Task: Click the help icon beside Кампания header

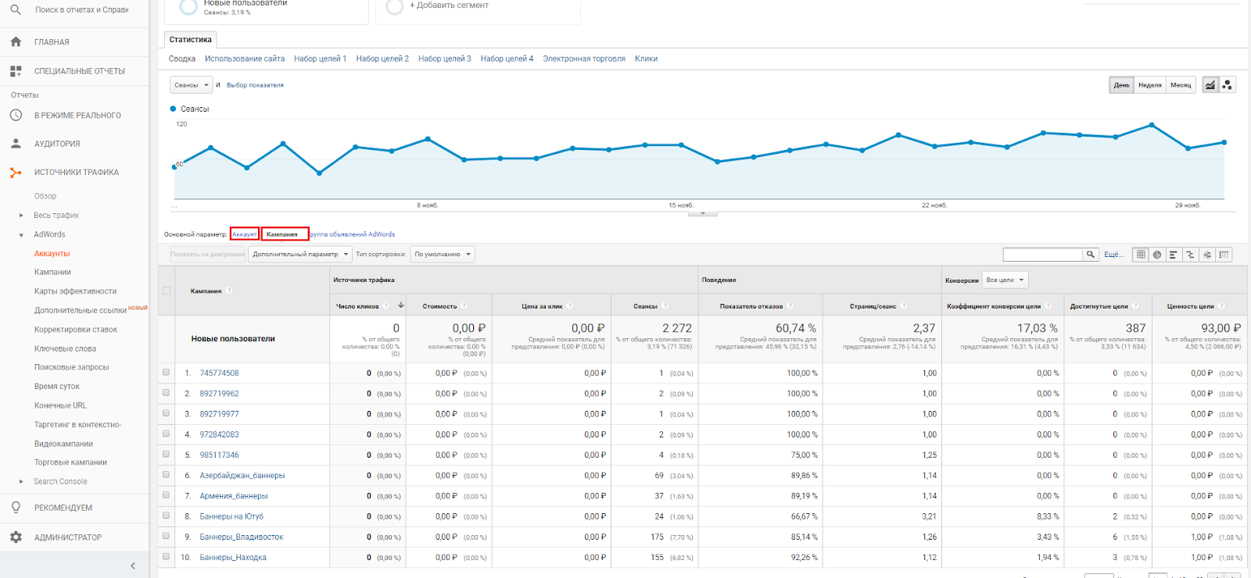Action: tap(229, 291)
